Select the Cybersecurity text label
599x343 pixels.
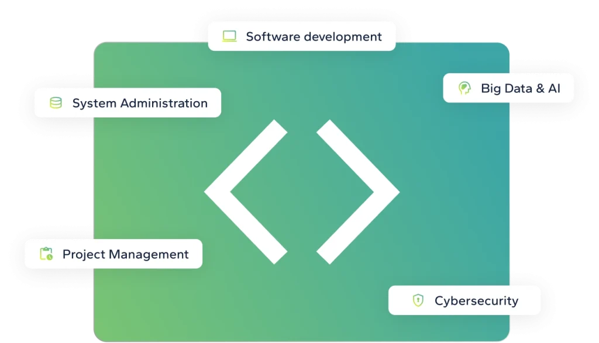point(476,301)
